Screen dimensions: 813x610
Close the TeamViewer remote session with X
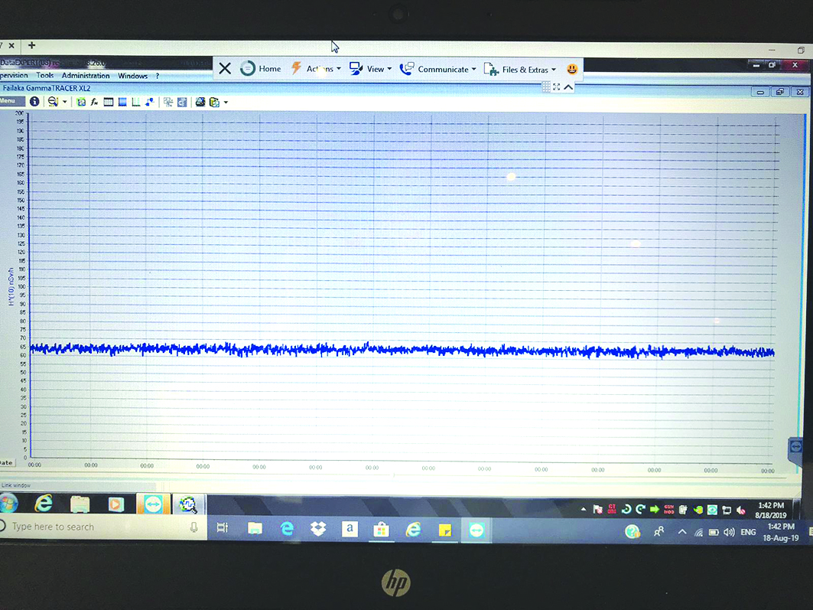coord(225,69)
